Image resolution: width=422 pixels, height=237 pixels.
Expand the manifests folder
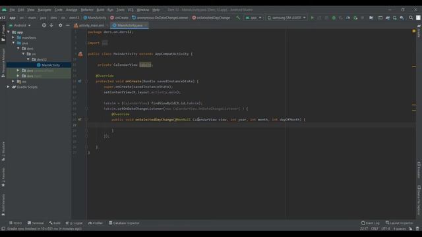(13, 38)
